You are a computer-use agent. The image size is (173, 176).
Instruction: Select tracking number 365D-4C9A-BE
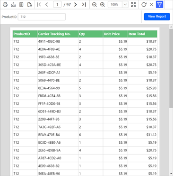tap(50, 65)
